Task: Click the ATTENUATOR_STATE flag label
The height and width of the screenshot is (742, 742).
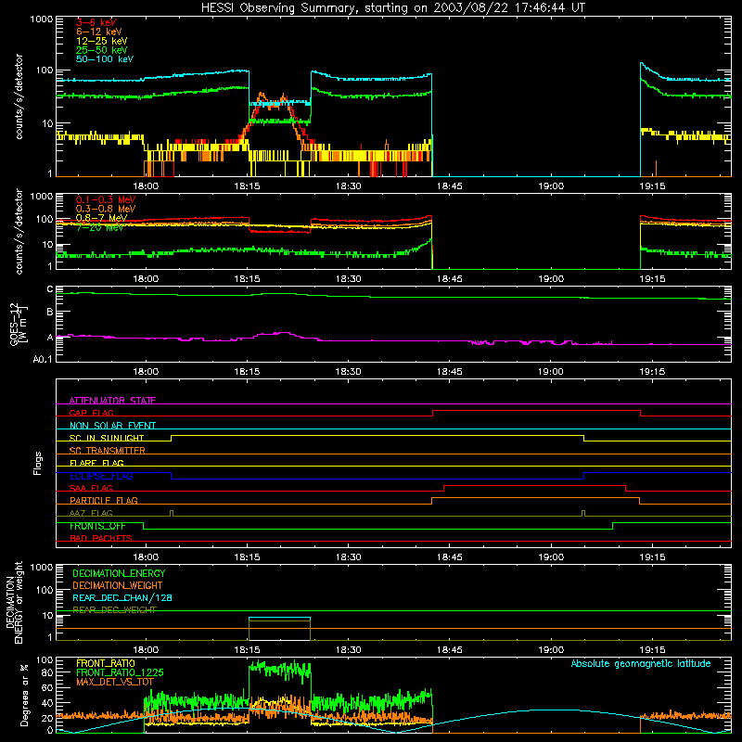Action: click(112, 401)
